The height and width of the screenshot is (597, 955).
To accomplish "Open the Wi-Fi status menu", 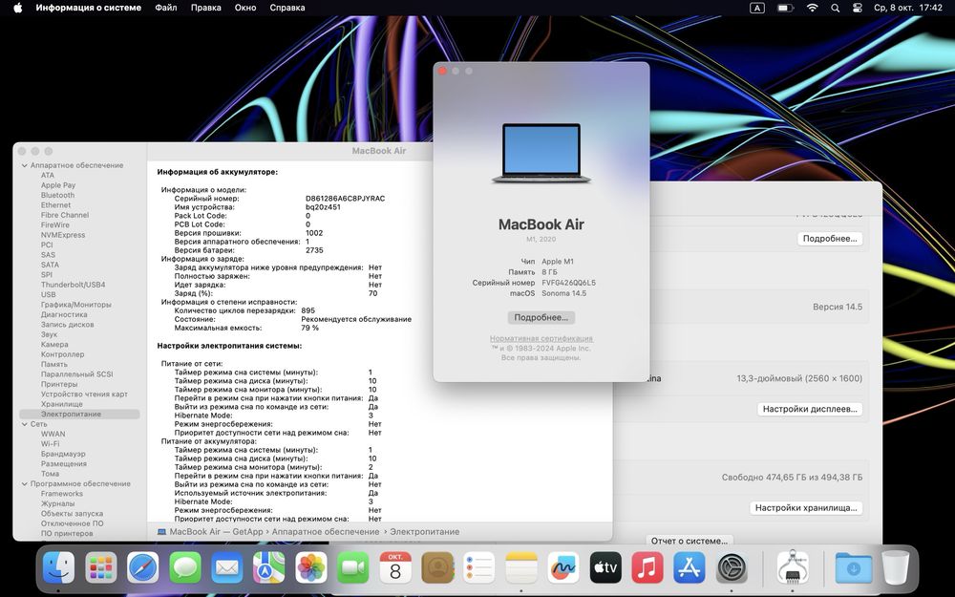I will pos(812,8).
